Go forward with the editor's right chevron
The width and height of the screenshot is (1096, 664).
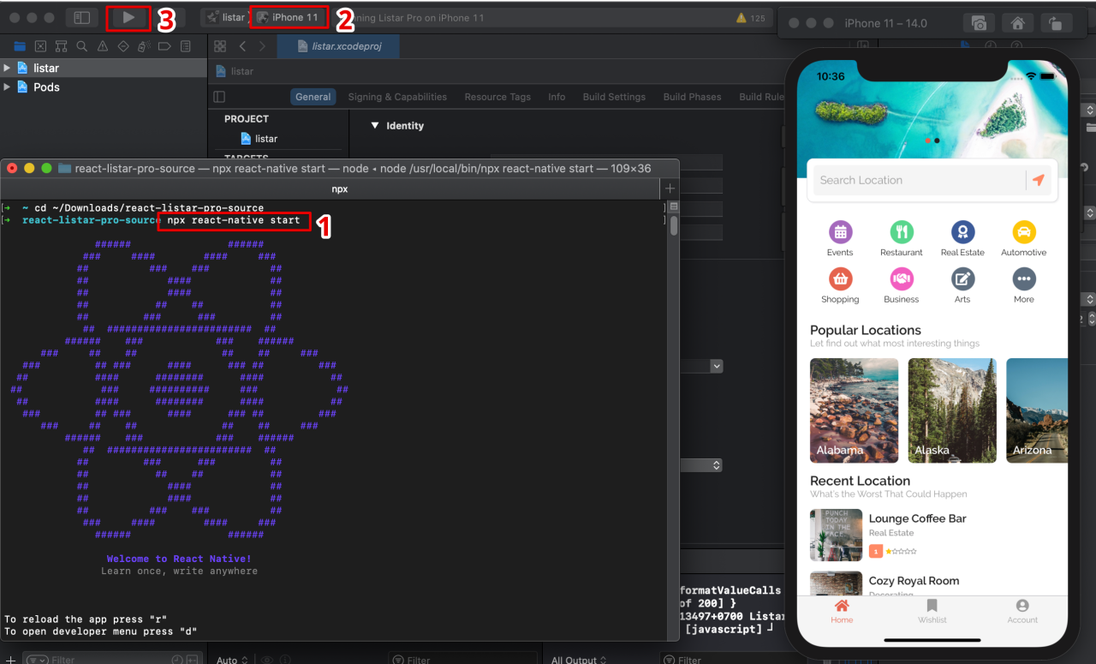point(263,46)
